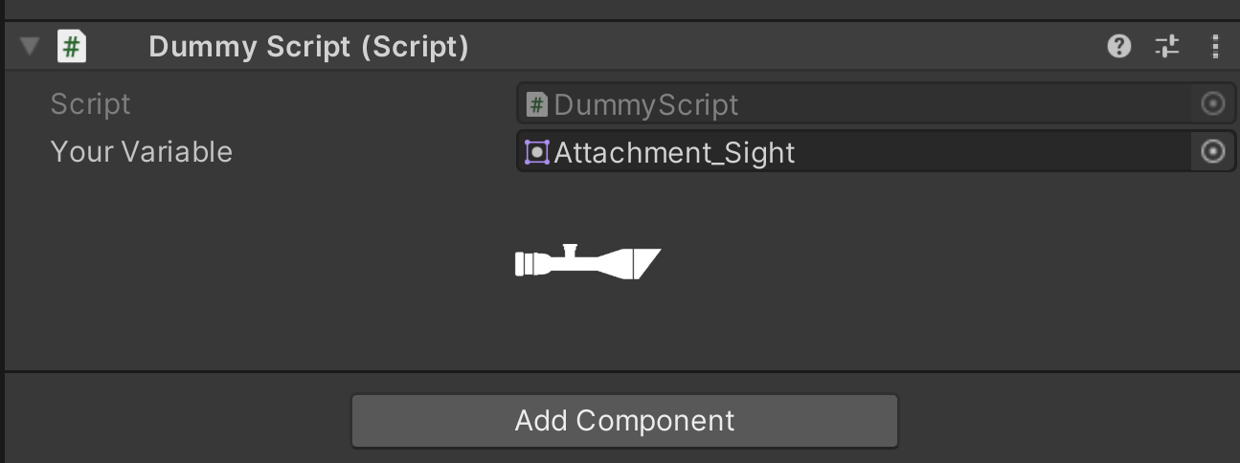Click the white scope sprite preview image

(588, 262)
